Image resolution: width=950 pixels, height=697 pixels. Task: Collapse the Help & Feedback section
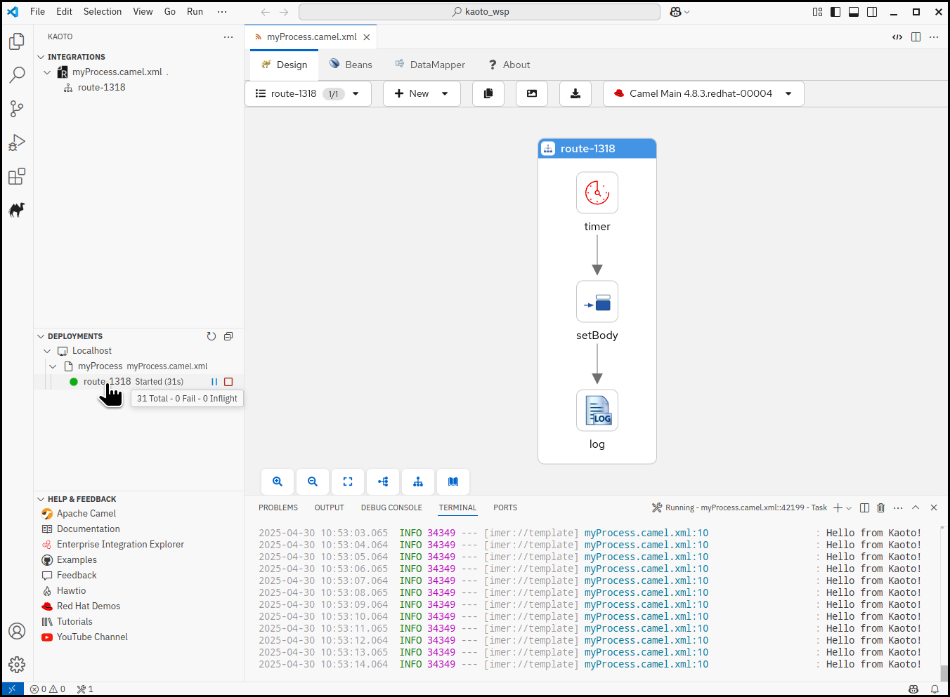click(41, 499)
